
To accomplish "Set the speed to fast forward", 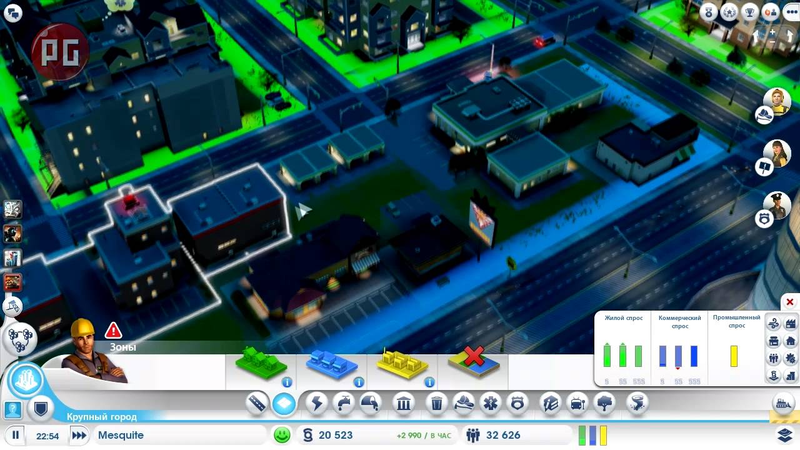I will (x=79, y=435).
